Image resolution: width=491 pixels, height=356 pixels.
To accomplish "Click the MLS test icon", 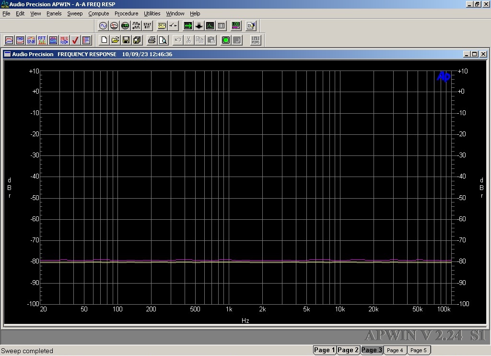I will [64, 40].
